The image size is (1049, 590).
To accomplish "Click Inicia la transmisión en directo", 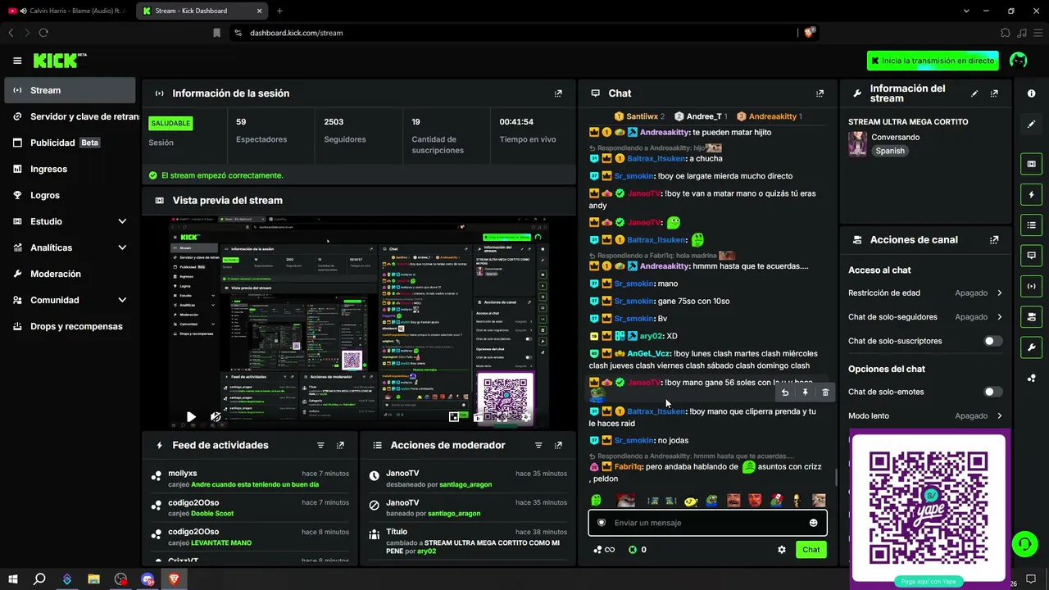I will 933,61.
